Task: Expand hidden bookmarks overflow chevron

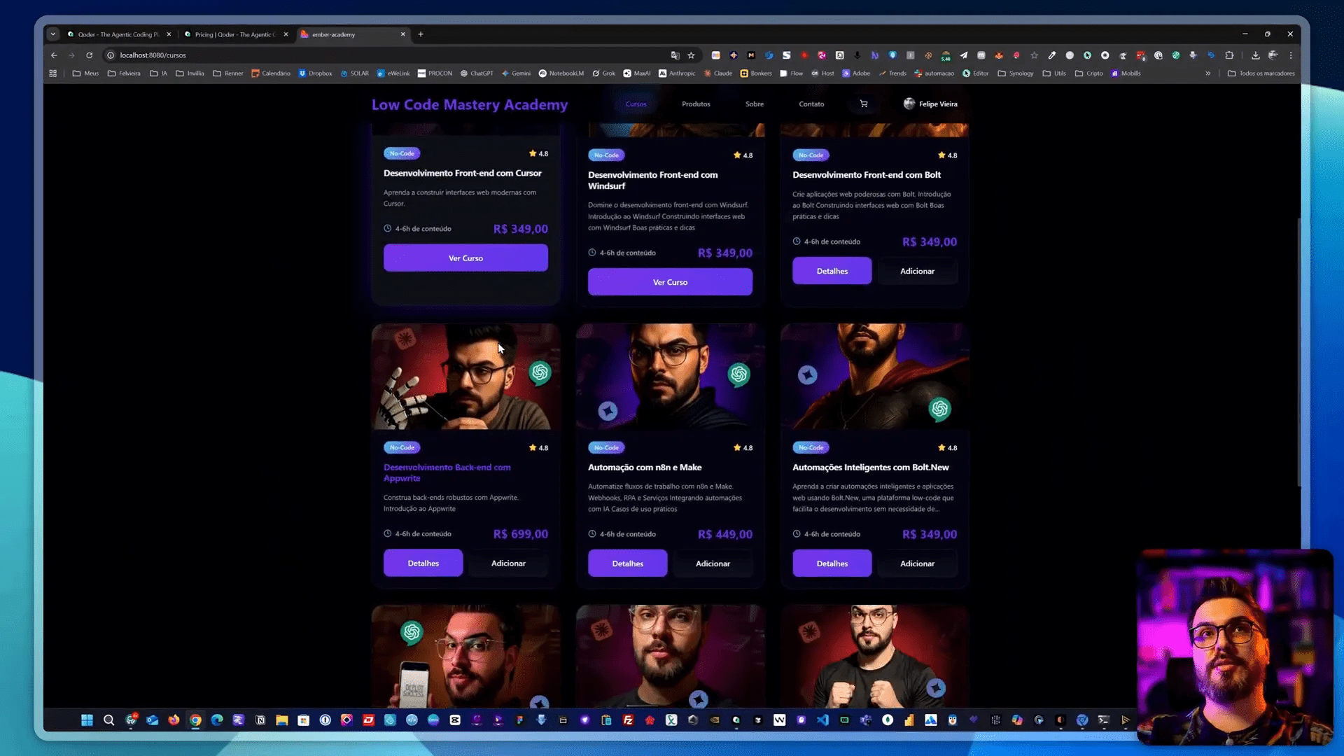Action: [x=1208, y=73]
